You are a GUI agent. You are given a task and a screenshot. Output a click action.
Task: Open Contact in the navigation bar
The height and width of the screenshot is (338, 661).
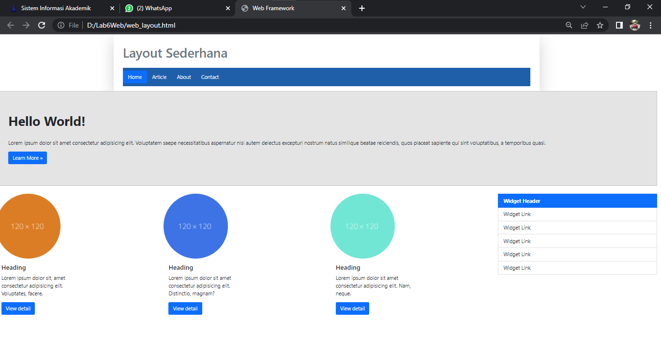pyautogui.click(x=210, y=77)
